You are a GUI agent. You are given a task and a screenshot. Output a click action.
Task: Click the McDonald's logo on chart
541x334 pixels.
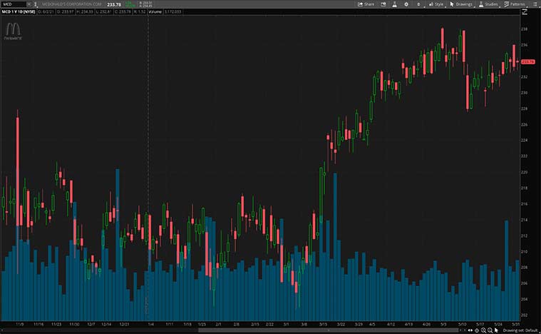(x=13, y=29)
